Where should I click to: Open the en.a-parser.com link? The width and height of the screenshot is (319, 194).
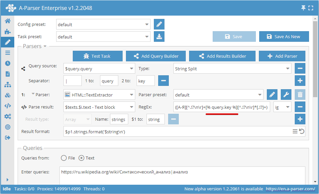tap(291, 188)
